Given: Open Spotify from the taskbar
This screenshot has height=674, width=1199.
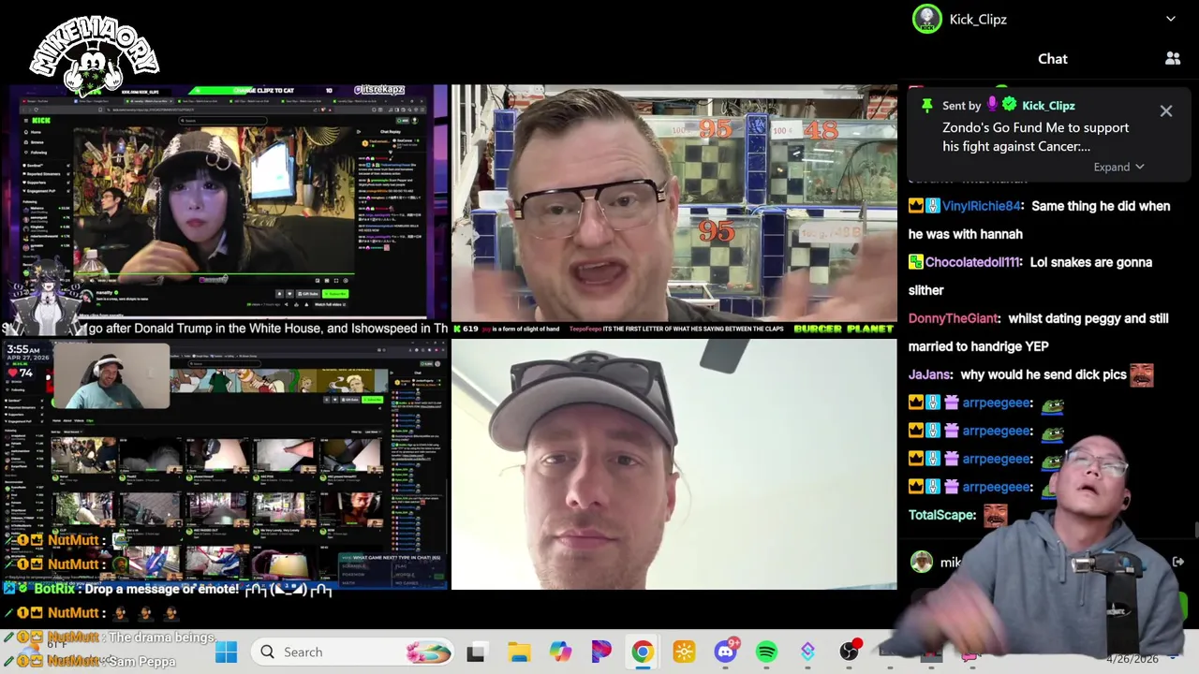Looking at the screenshot, I should coord(766,652).
